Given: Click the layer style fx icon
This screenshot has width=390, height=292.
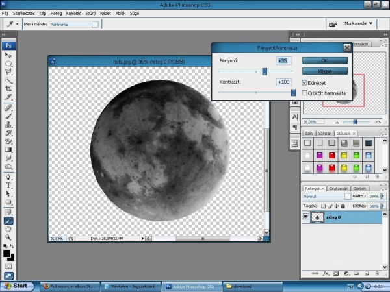Looking at the screenshot, I should pos(326,274).
